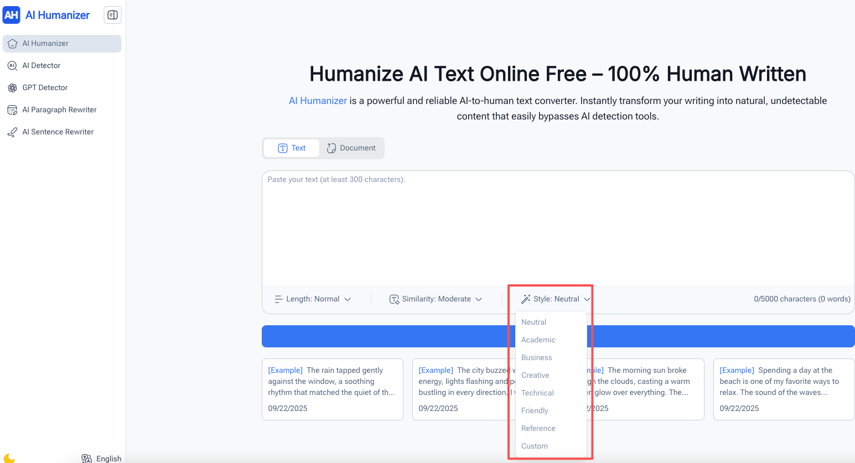Click the blue humanize submit button
The image size is (855, 463).
coord(558,336)
